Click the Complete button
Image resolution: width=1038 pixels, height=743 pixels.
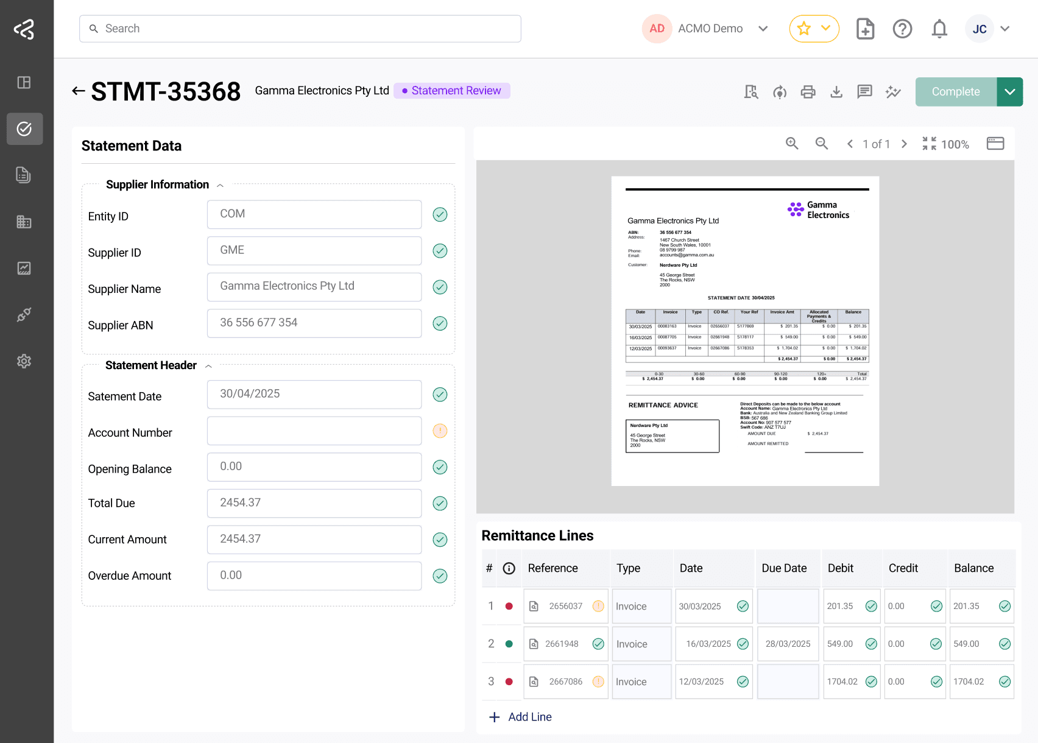[x=956, y=92]
